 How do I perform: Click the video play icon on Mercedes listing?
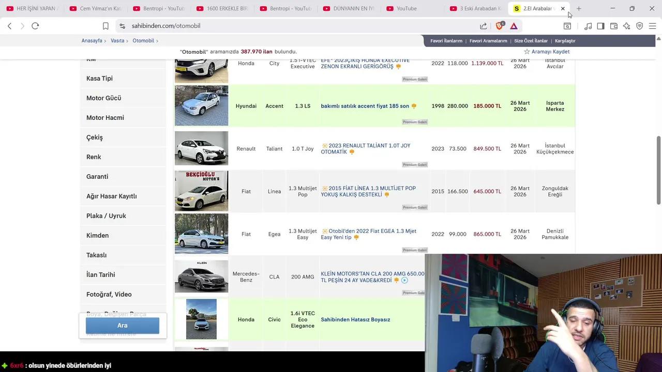pos(404,280)
